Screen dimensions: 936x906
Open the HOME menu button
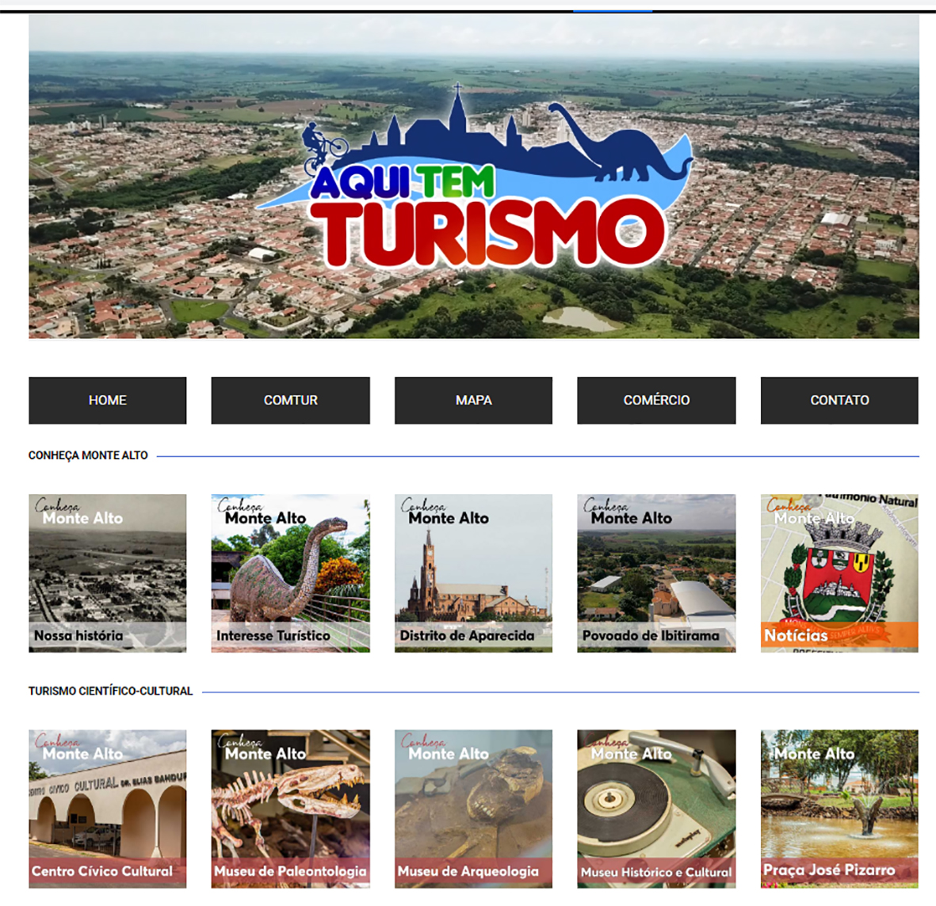click(108, 400)
